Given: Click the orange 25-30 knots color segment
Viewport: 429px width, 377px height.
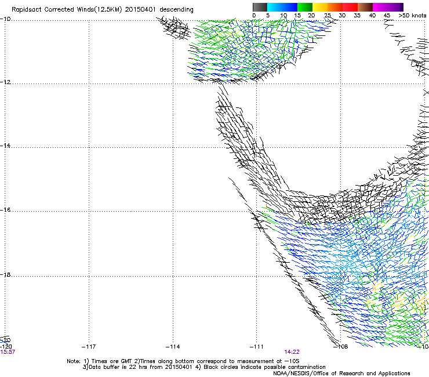Looking at the screenshot, I should pos(335,7).
